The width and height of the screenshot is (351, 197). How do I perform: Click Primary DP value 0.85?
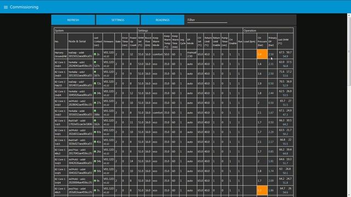(x=271, y=152)
